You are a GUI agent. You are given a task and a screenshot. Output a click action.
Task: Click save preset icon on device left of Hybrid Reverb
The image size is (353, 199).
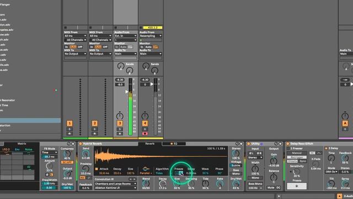(73, 144)
